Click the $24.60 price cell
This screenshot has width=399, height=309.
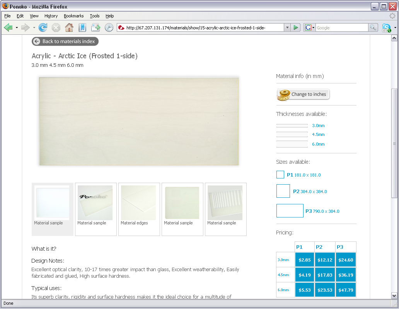point(346,260)
